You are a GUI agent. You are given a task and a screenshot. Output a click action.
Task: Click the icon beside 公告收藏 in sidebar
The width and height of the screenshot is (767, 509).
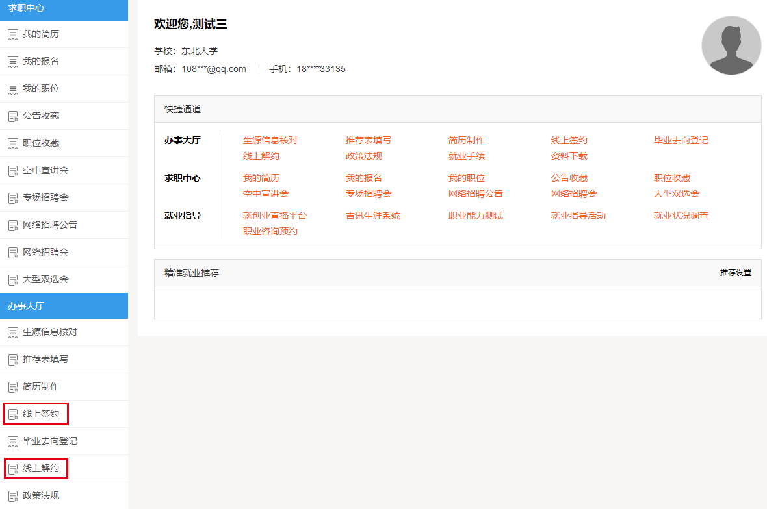pyautogui.click(x=12, y=116)
